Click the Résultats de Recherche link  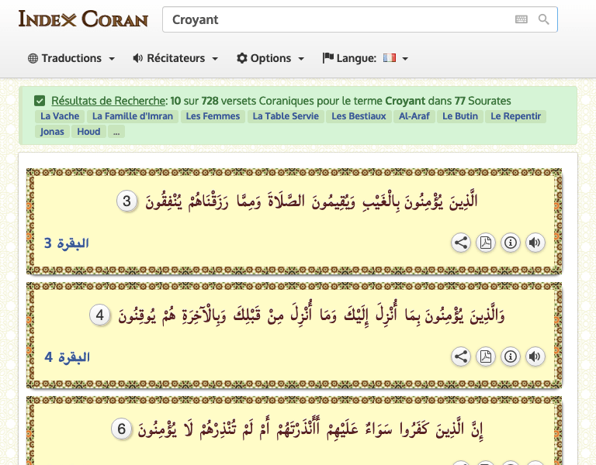[109, 101]
